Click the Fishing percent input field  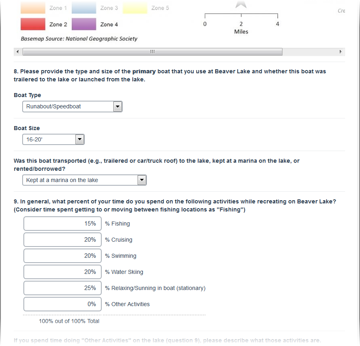[63, 224]
